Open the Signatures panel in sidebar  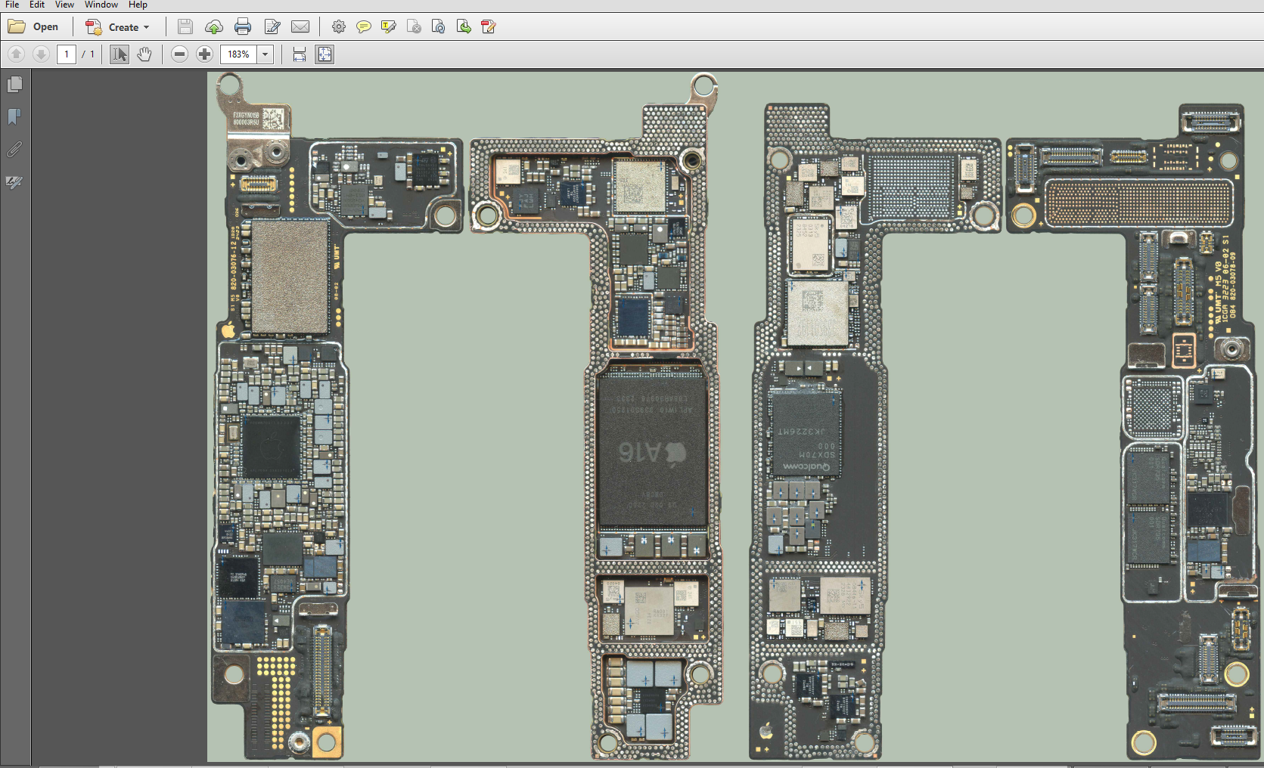pyautogui.click(x=14, y=182)
